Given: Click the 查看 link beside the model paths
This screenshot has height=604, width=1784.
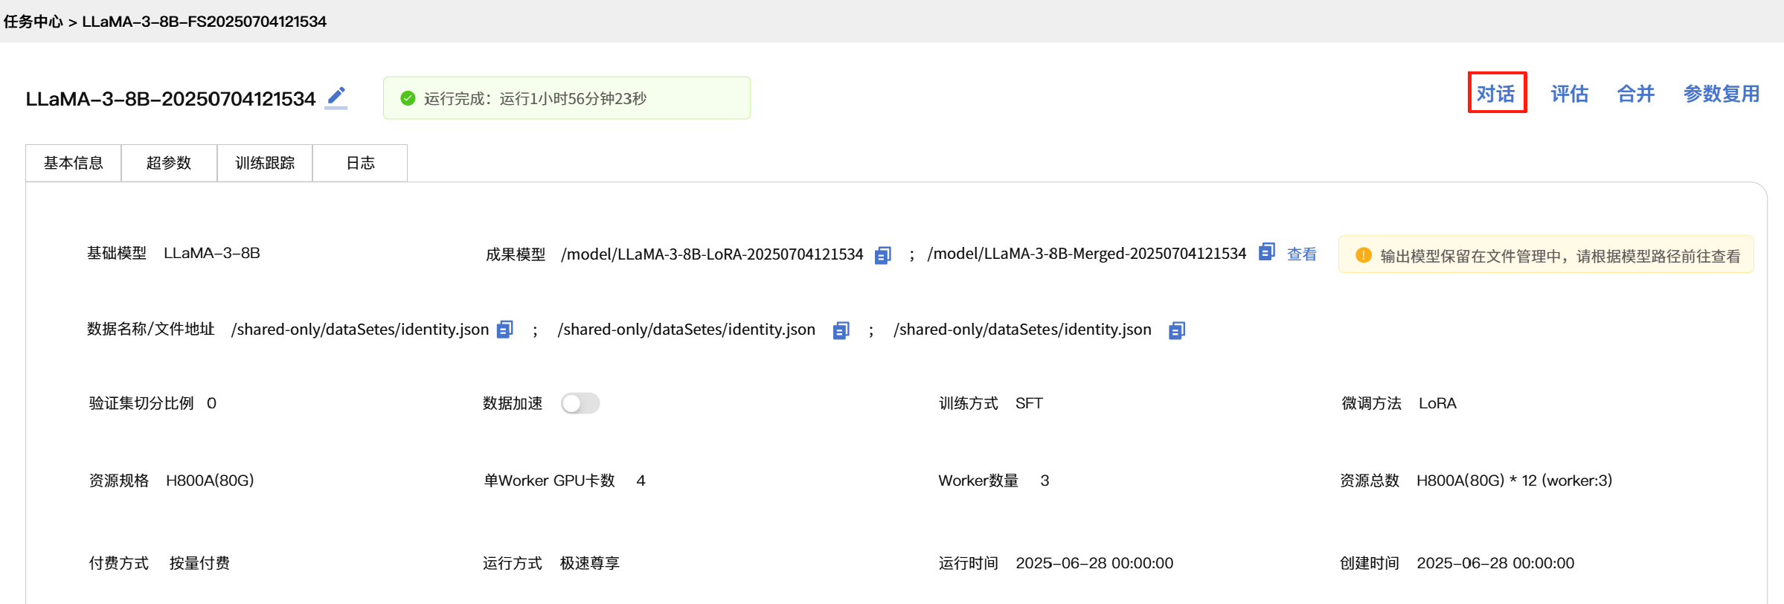Looking at the screenshot, I should click(1301, 254).
